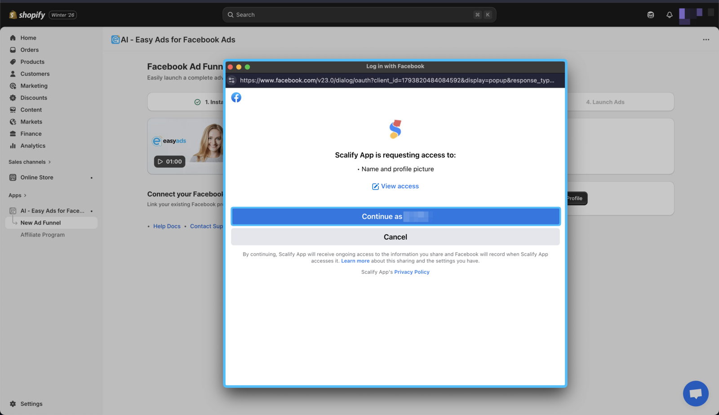
Task: Open Scalify App's Privacy Policy link
Action: click(412, 272)
